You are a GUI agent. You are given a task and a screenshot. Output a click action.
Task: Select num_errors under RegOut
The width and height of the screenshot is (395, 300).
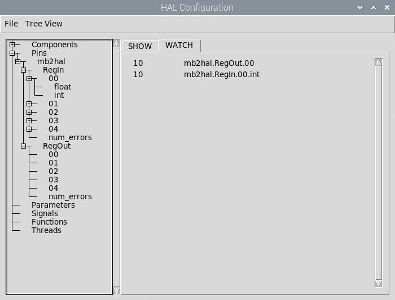[x=70, y=197]
